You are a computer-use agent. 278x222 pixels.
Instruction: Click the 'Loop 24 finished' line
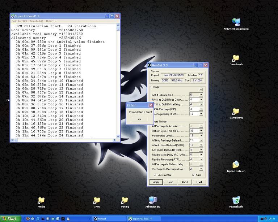(49, 135)
